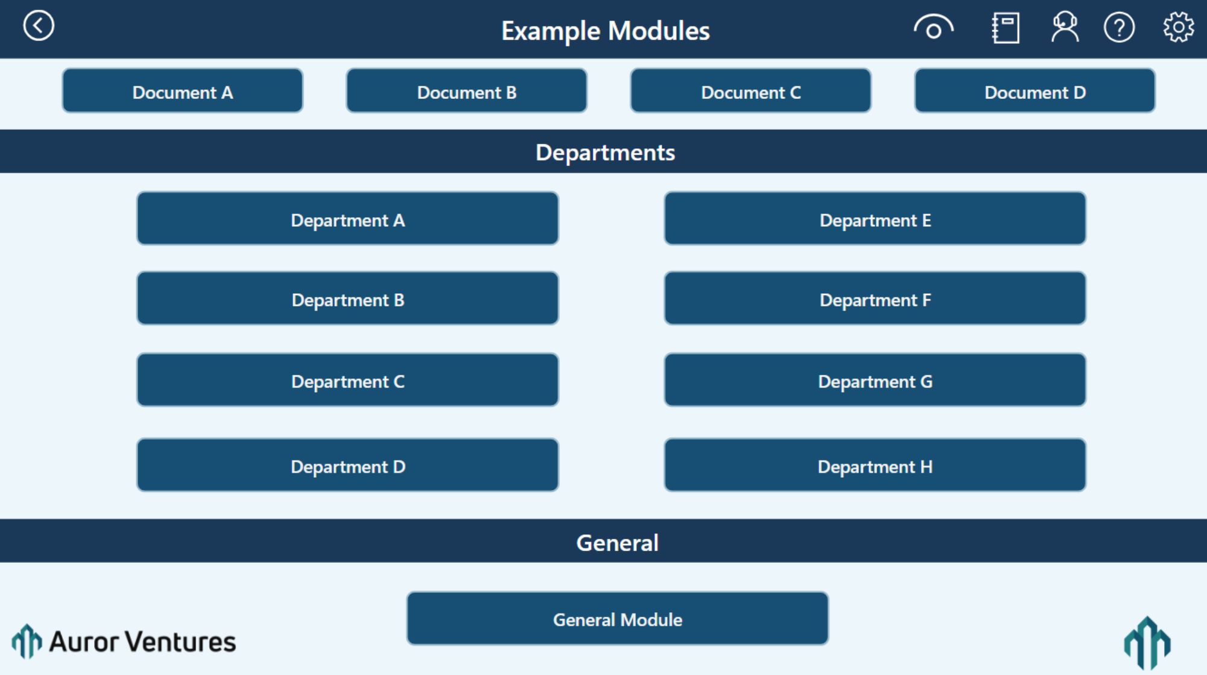The image size is (1207, 675).
Task: Open Document B
Action: tap(466, 92)
